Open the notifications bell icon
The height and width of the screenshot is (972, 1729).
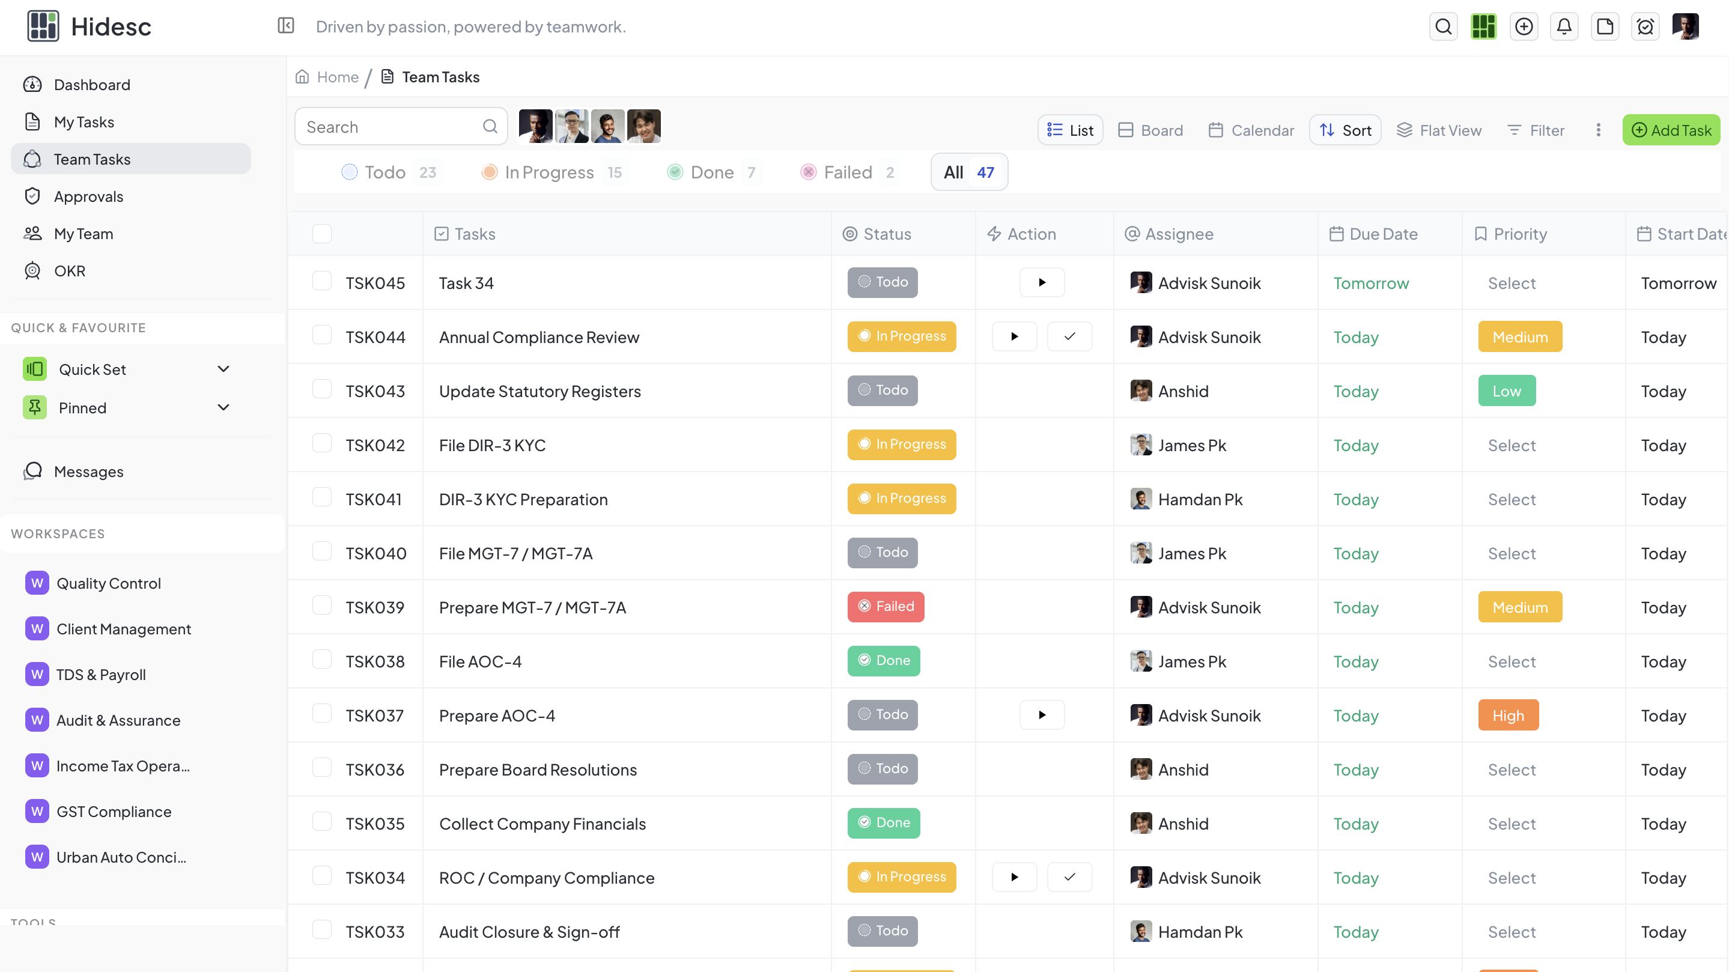point(1564,26)
